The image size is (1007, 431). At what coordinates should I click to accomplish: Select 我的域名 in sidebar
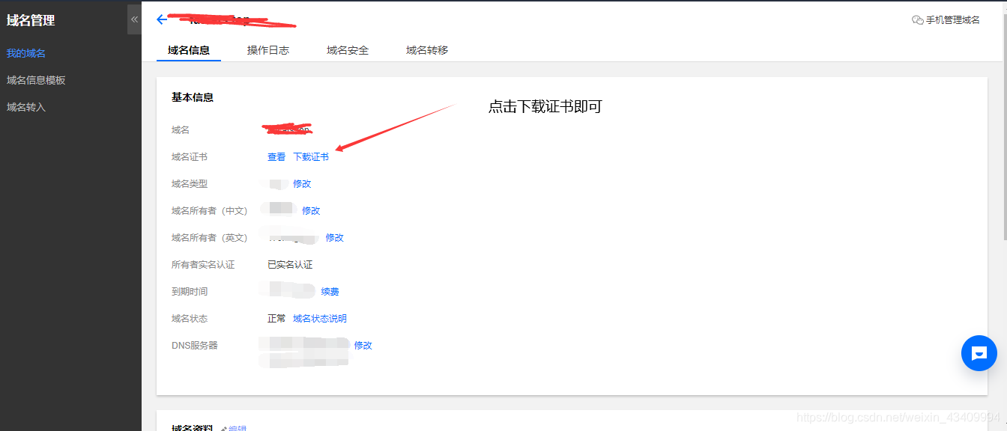click(26, 53)
